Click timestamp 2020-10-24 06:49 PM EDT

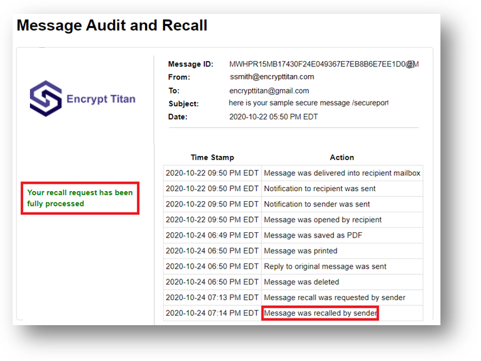tap(212, 236)
